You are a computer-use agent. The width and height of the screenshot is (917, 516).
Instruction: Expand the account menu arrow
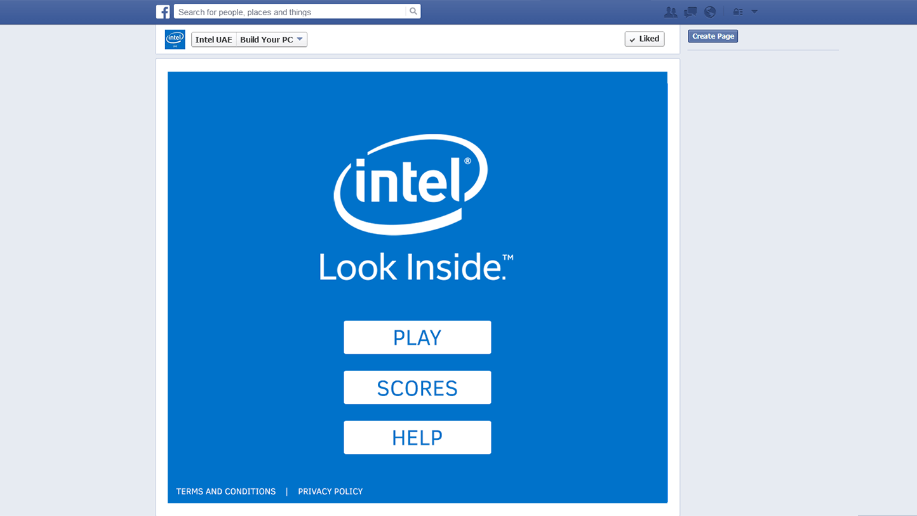[754, 11]
